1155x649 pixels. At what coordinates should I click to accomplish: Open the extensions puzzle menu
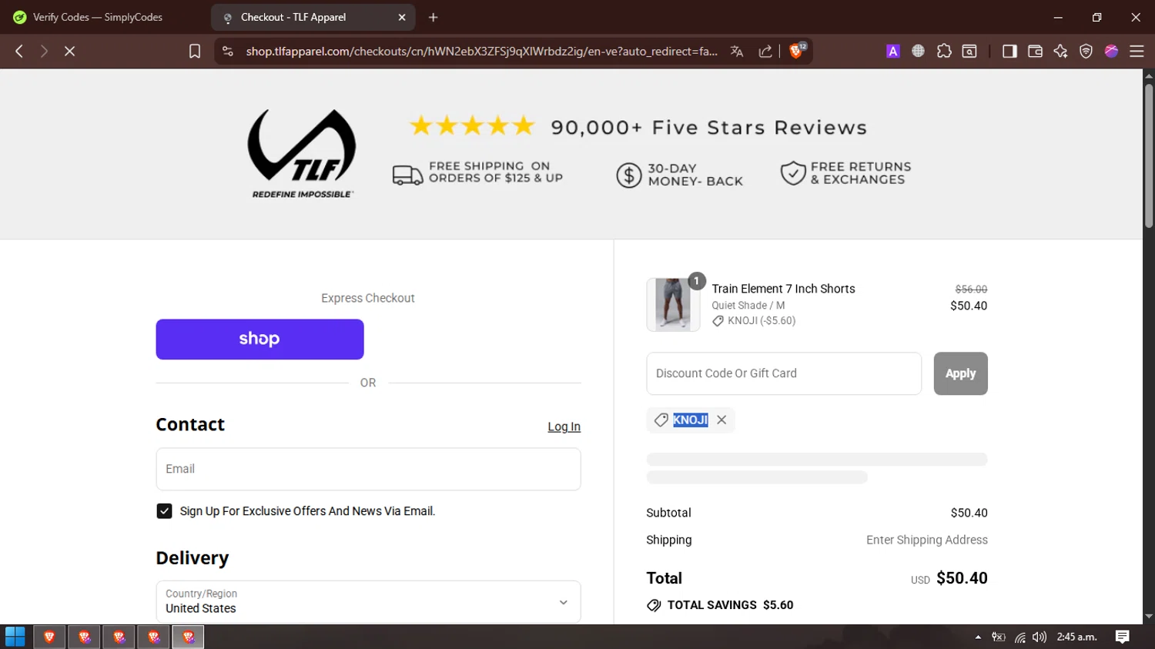click(x=944, y=51)
